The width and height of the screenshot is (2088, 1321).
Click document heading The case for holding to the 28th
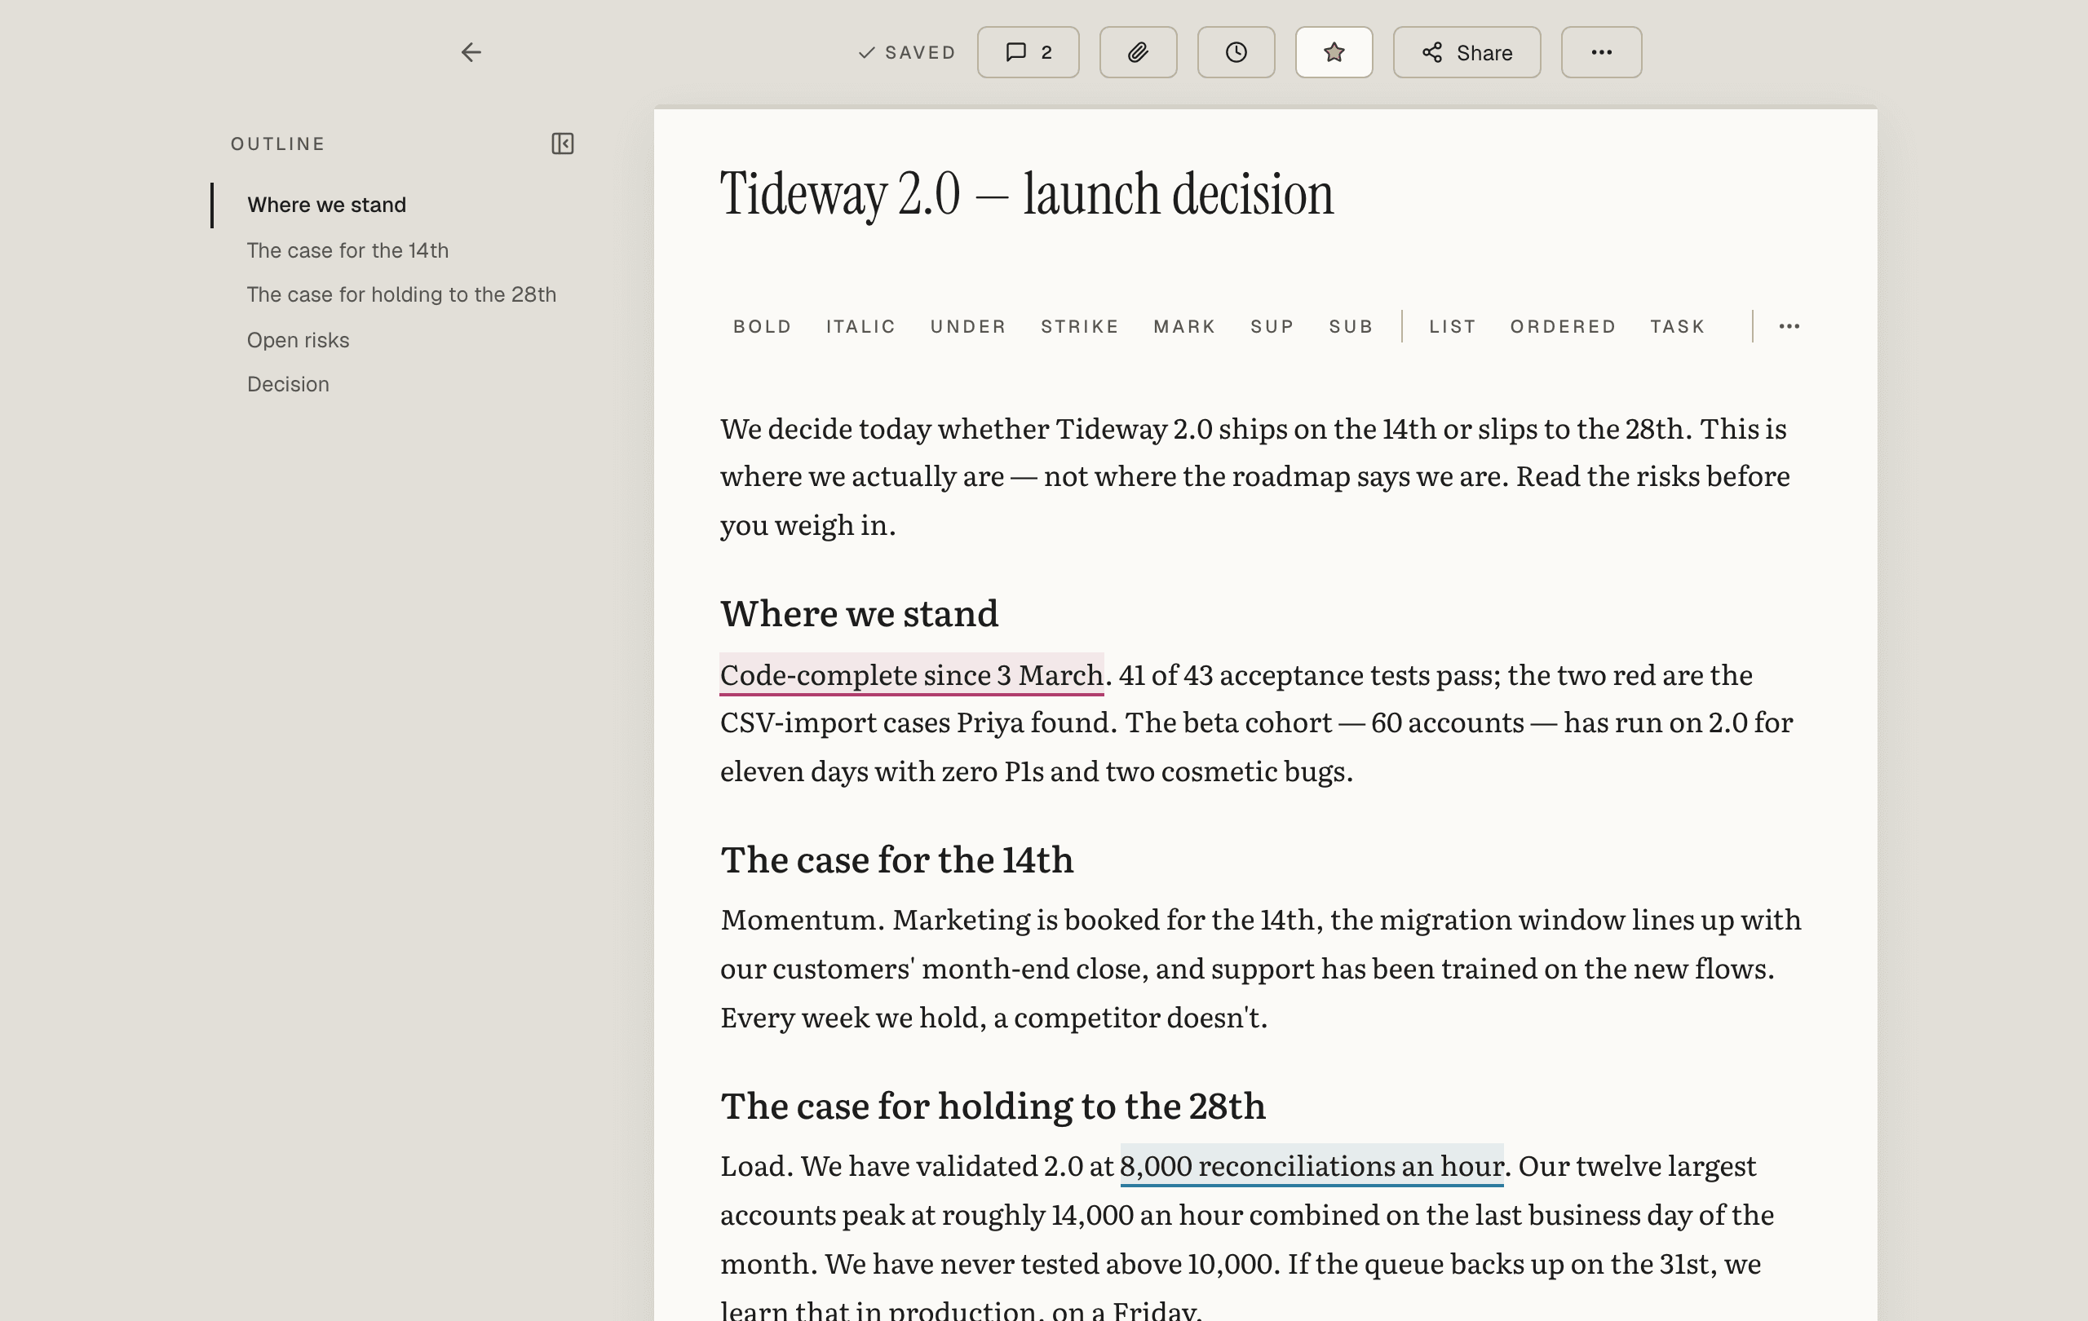tap(992, 1106)
